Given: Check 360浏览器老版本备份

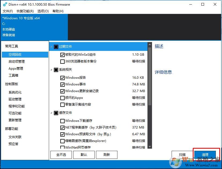Looking at the screenshot, I should (x=62, y=62).
